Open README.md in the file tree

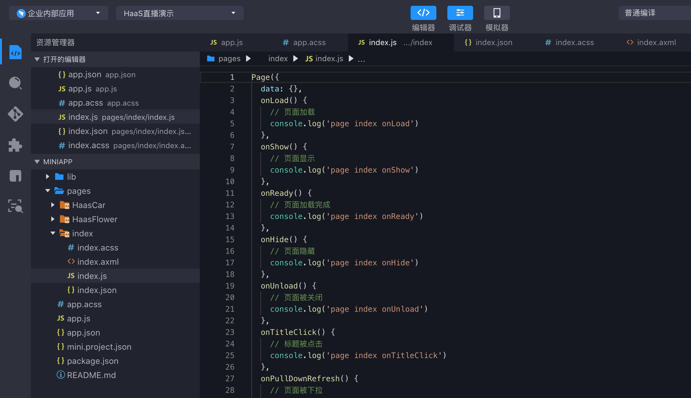pos(91,375)
